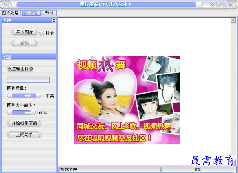Click the up-down double-arrow title bar icon
Viewport: 238px width, 173px height.
(x=213, y=5)
